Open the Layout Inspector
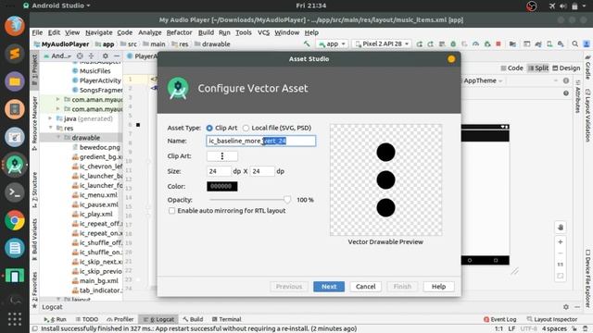The height and width of the screenshot is (333, 593). [x=552, y=319]
